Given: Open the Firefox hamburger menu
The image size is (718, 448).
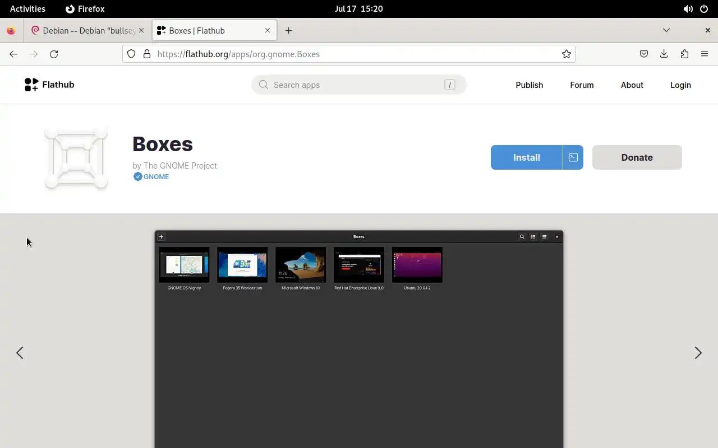Looking at the screenshot, I should point(705,54).
